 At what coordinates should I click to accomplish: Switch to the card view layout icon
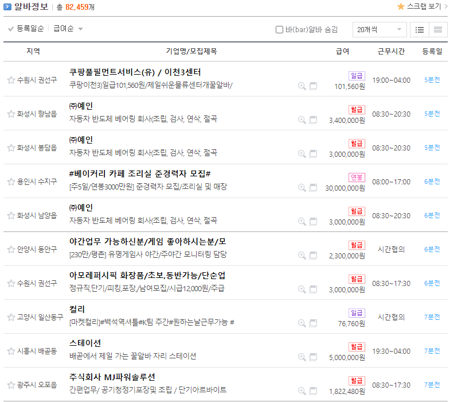click(x=438, y=30)
